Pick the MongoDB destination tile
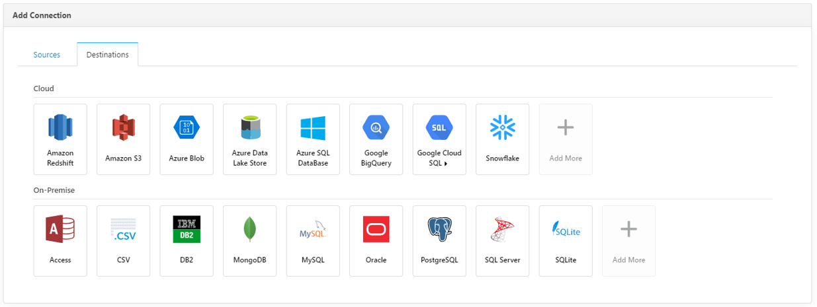Viewport: 817px width, 307px height. pos(249,241)
